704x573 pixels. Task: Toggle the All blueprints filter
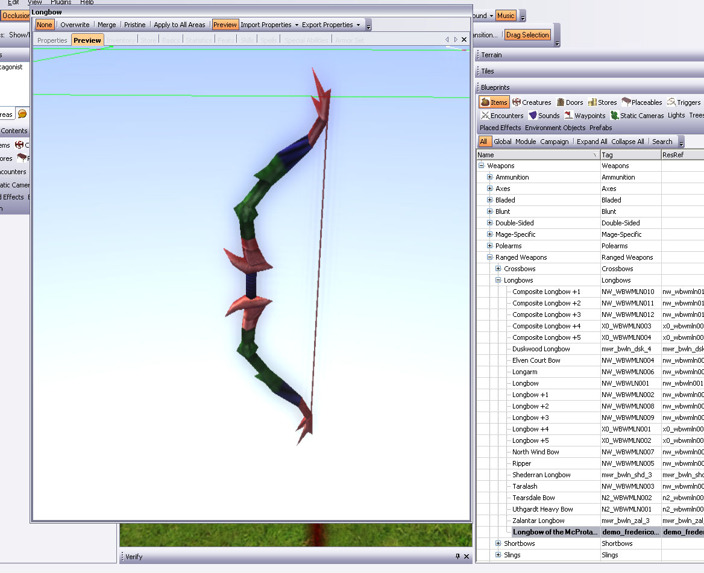[483, 142]
